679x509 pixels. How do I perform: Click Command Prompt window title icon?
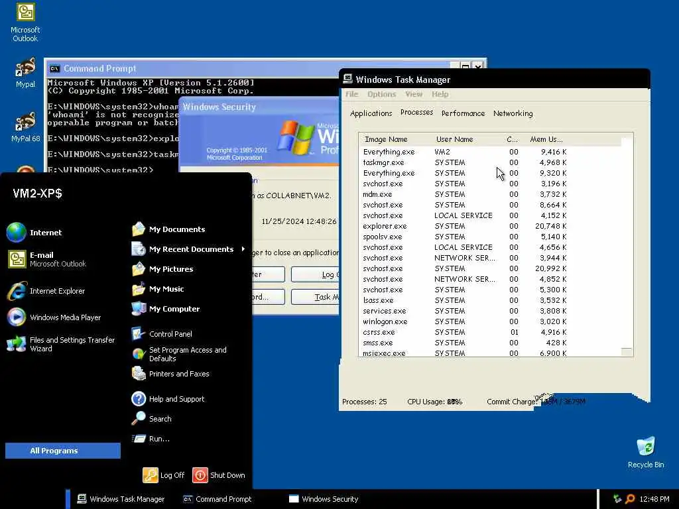tap(54, 68)
